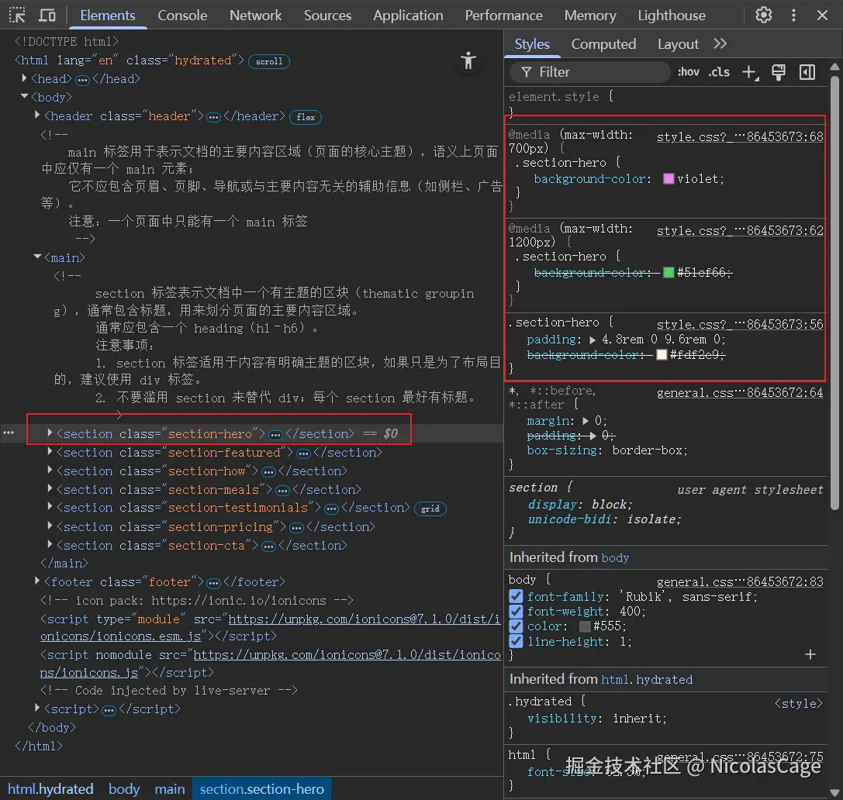Expand ellipsis inside the section-cta element

(268, 547)
